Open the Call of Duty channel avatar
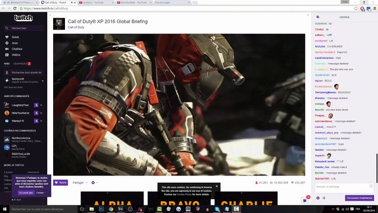The image size is (378, 213). click(59, 24)
